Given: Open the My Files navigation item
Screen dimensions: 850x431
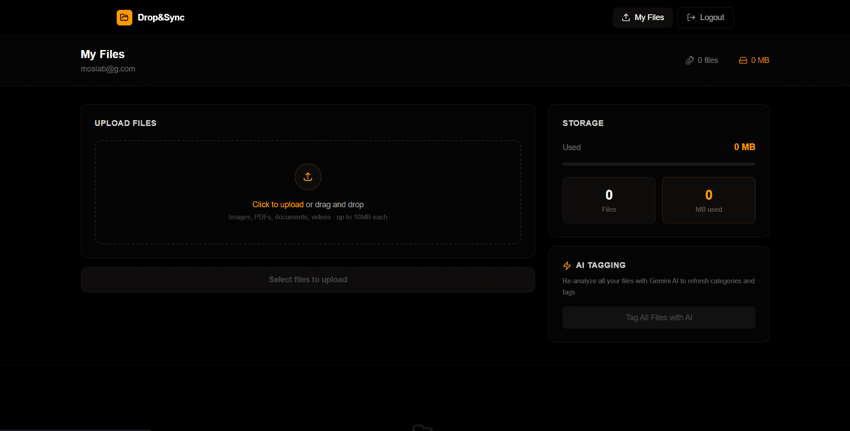Looking at the screenshot, I should [643, 17].
